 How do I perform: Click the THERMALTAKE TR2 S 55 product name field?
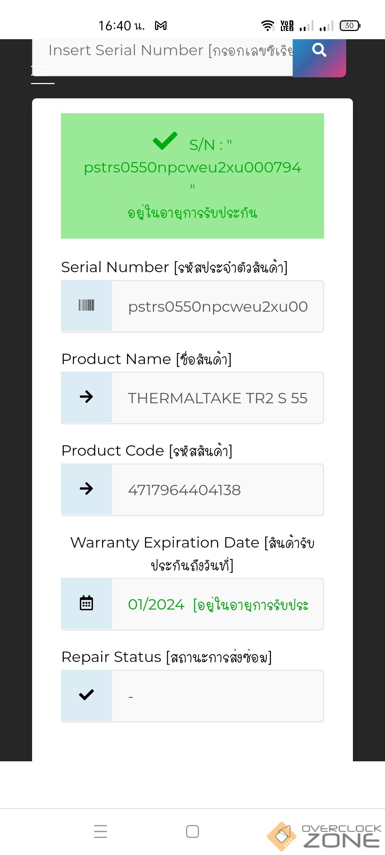pyautogui.click(x=217, y=398)
